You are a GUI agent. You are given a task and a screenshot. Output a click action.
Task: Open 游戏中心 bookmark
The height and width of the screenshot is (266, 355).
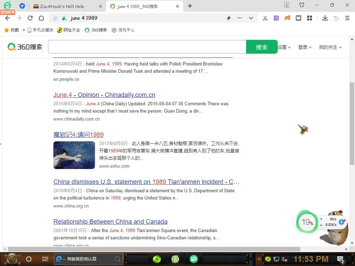click(123, 30)
